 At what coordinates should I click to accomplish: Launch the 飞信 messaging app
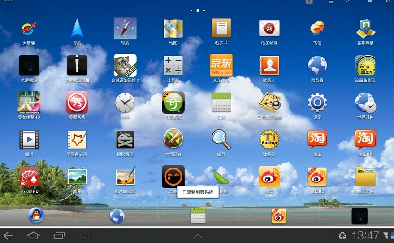pyautogui.click(x=317, y=28)
